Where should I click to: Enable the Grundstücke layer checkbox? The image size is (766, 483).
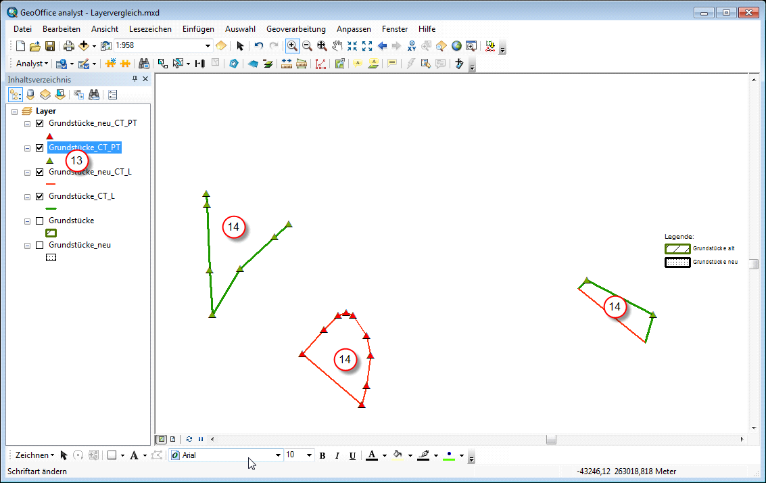click(x=39, y=221)
